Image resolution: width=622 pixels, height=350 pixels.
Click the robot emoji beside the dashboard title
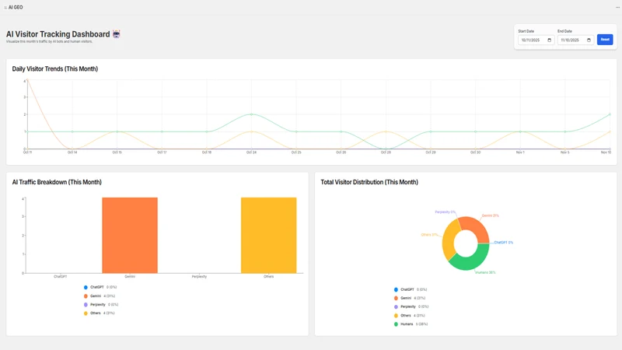click(116, 34)
